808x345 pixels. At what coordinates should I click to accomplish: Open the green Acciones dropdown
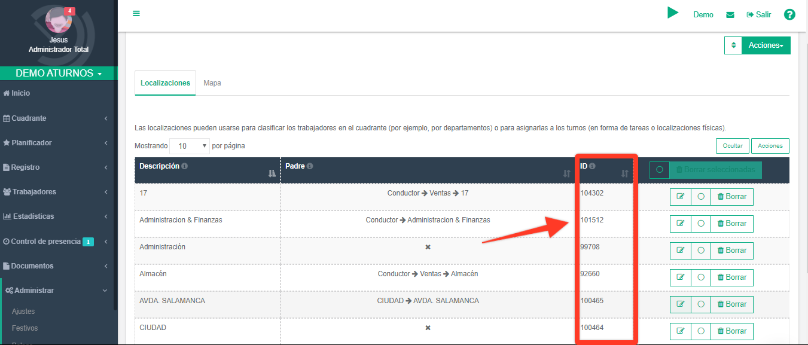click(766, 45)
